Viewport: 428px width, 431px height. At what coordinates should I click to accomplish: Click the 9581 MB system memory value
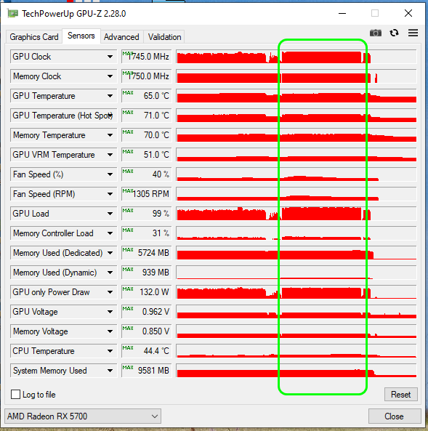pyautogui.click(x=147, y=371)
